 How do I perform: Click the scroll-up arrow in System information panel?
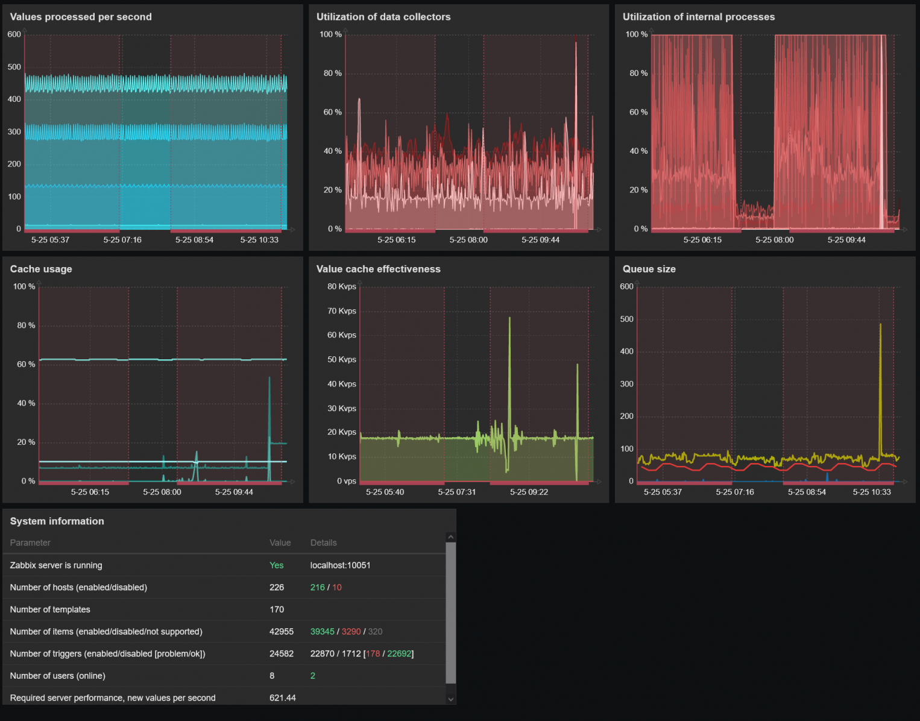tap(450, 536)
